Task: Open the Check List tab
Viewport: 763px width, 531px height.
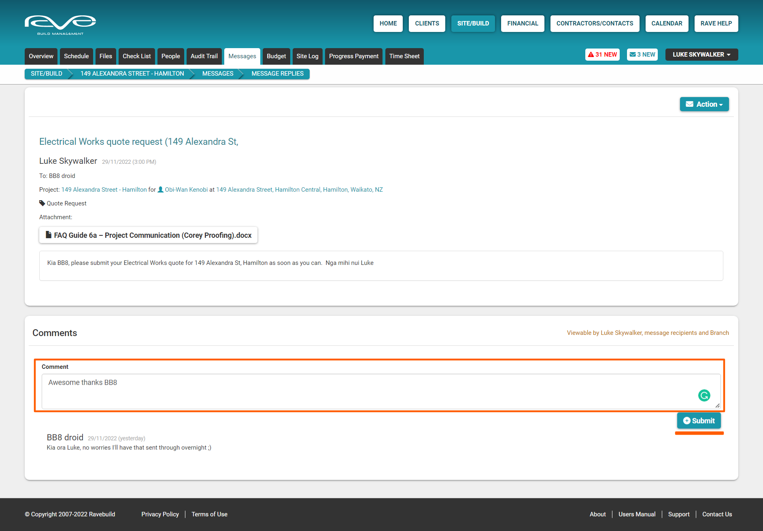Action: 137,56
